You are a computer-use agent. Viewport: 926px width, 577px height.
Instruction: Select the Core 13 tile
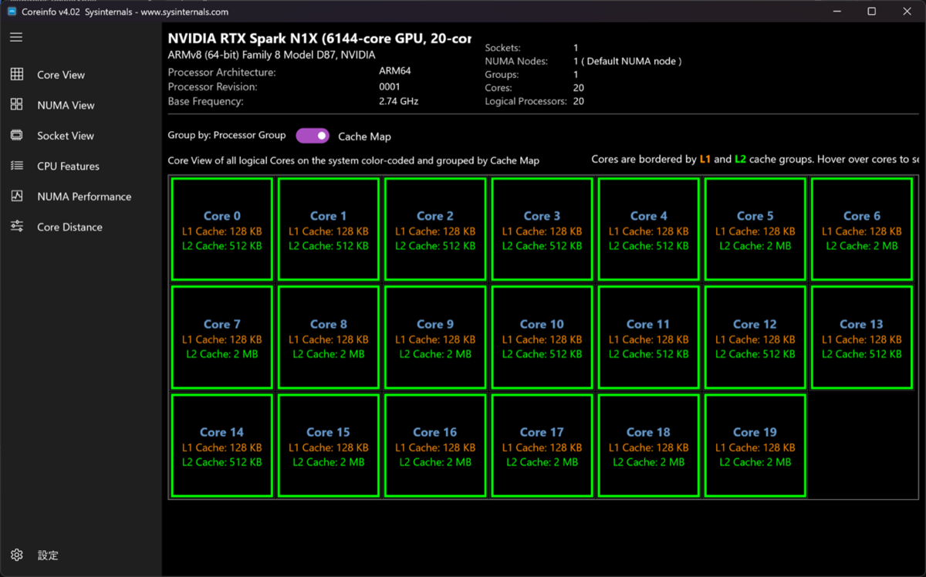coord(862,337)
